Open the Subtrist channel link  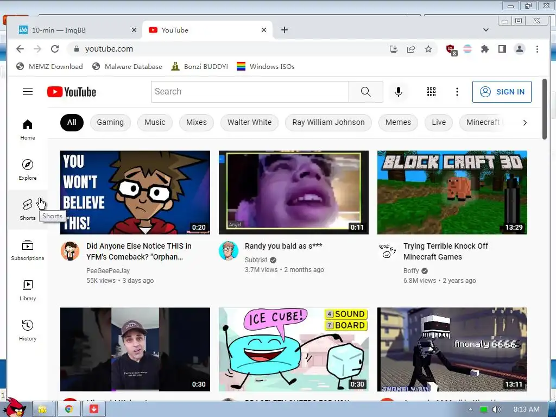256,260
